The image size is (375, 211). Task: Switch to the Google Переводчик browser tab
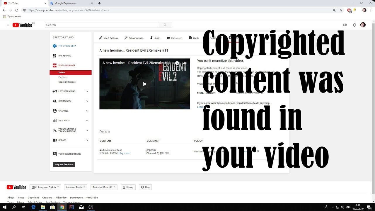click(72, 3)
